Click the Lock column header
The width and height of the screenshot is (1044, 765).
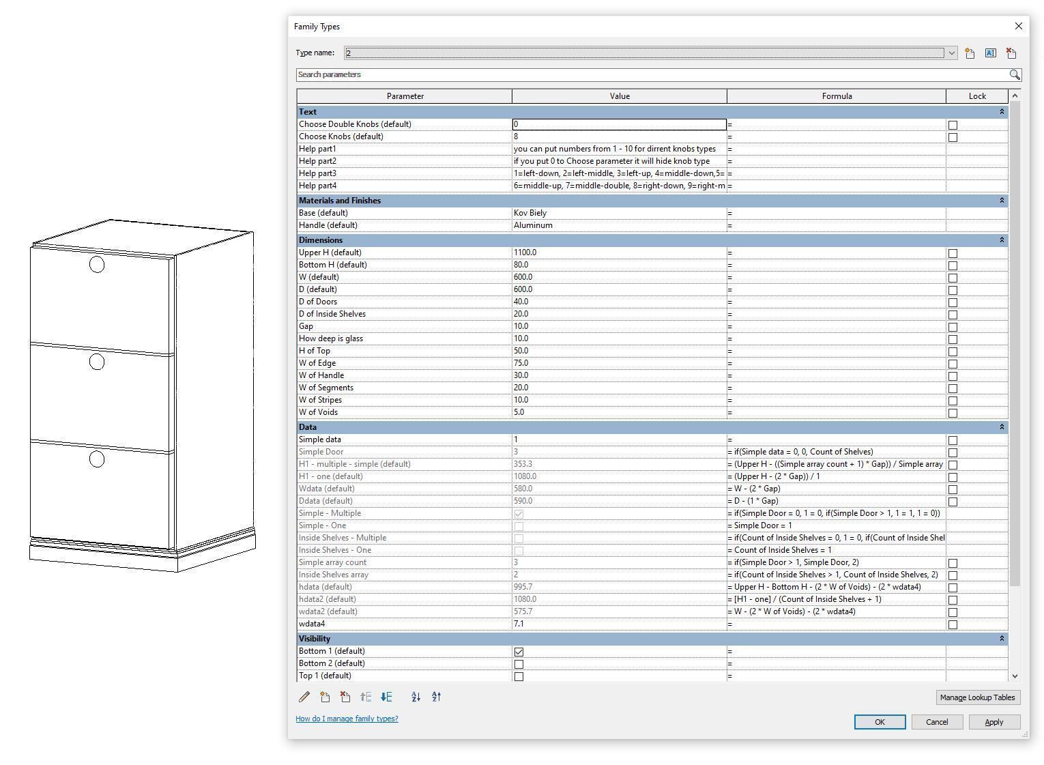click(x=977, y=96)
